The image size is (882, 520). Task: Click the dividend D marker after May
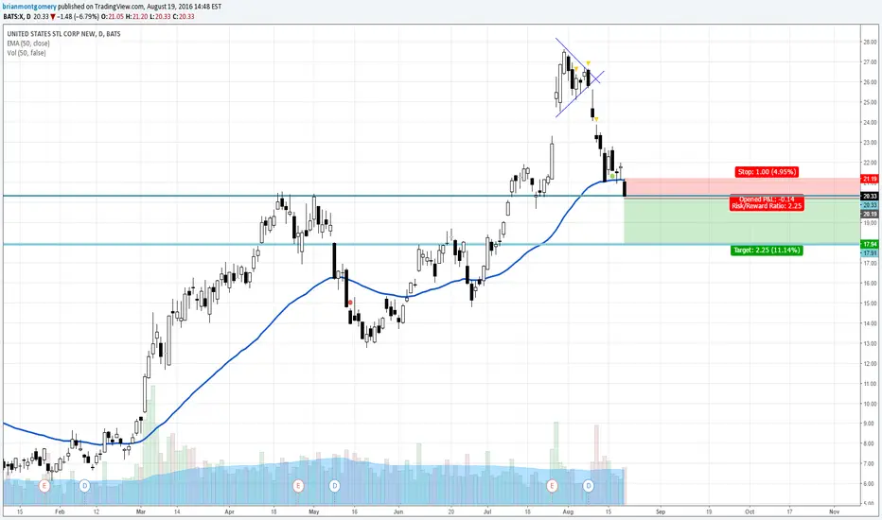(x=334, y=485)
